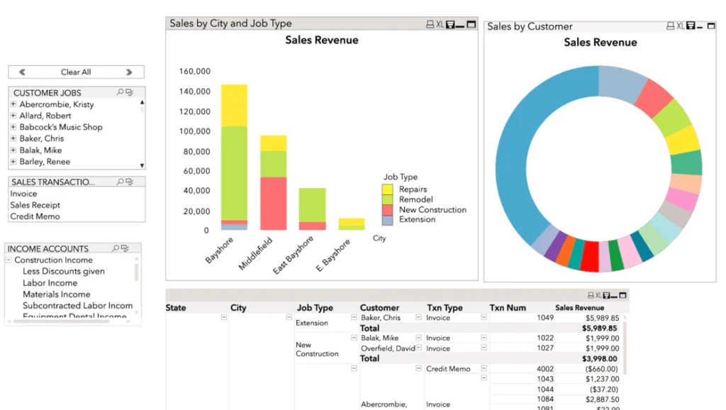Click the Repairs yellow legend swatch
Screen dimensions: 726x410
pyautogui.click(x=387, y=189)
